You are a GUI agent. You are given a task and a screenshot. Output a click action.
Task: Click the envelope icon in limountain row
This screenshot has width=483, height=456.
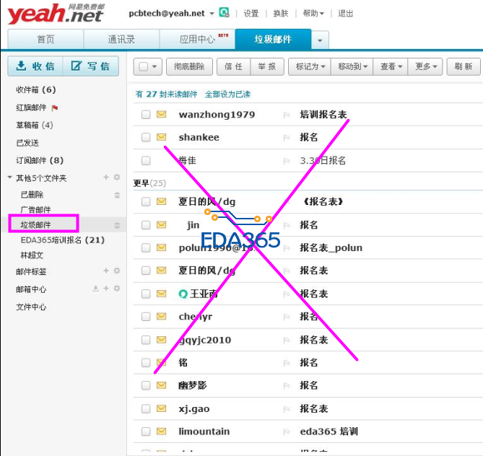162,431
